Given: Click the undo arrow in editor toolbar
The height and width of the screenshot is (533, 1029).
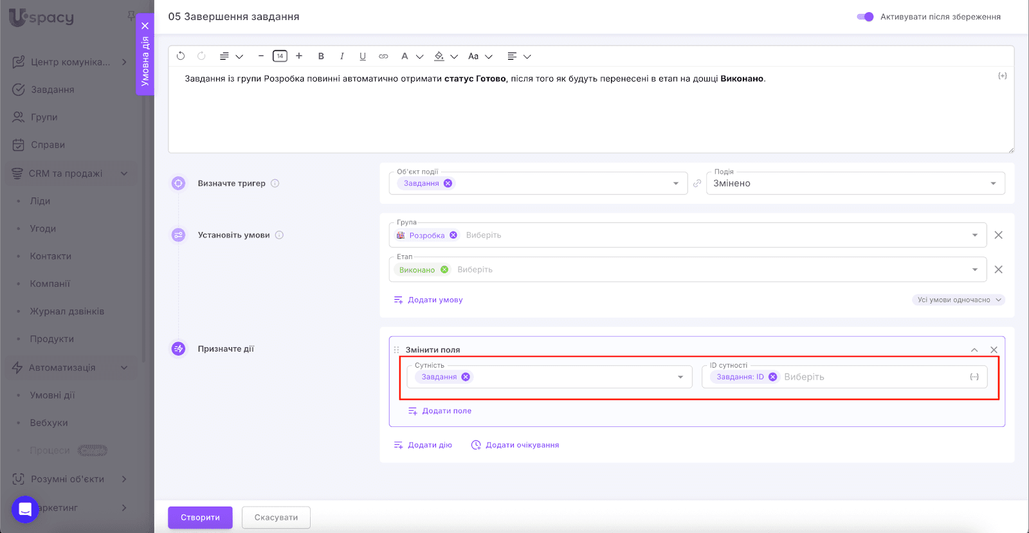Looking at the screenshot, I should 181,57.
